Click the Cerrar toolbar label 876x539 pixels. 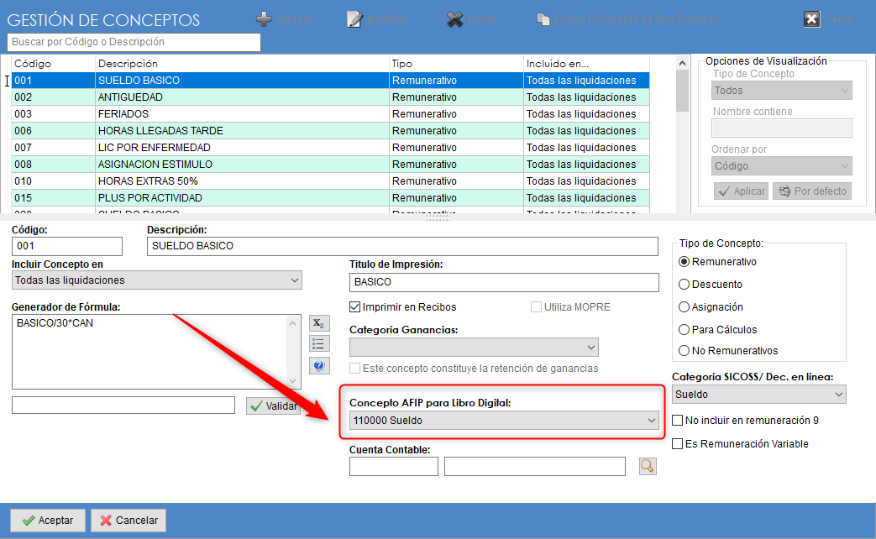point(838,19)
